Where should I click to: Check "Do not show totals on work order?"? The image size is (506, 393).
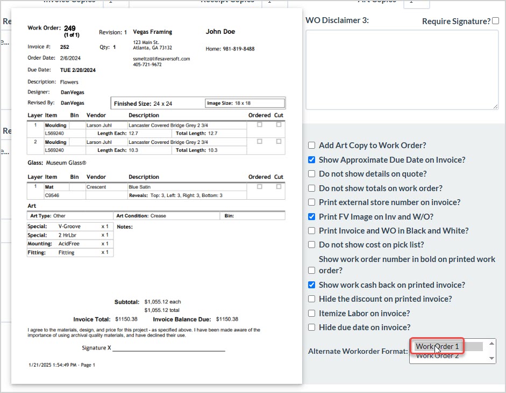pyautogui.click(x=311, y=188)
